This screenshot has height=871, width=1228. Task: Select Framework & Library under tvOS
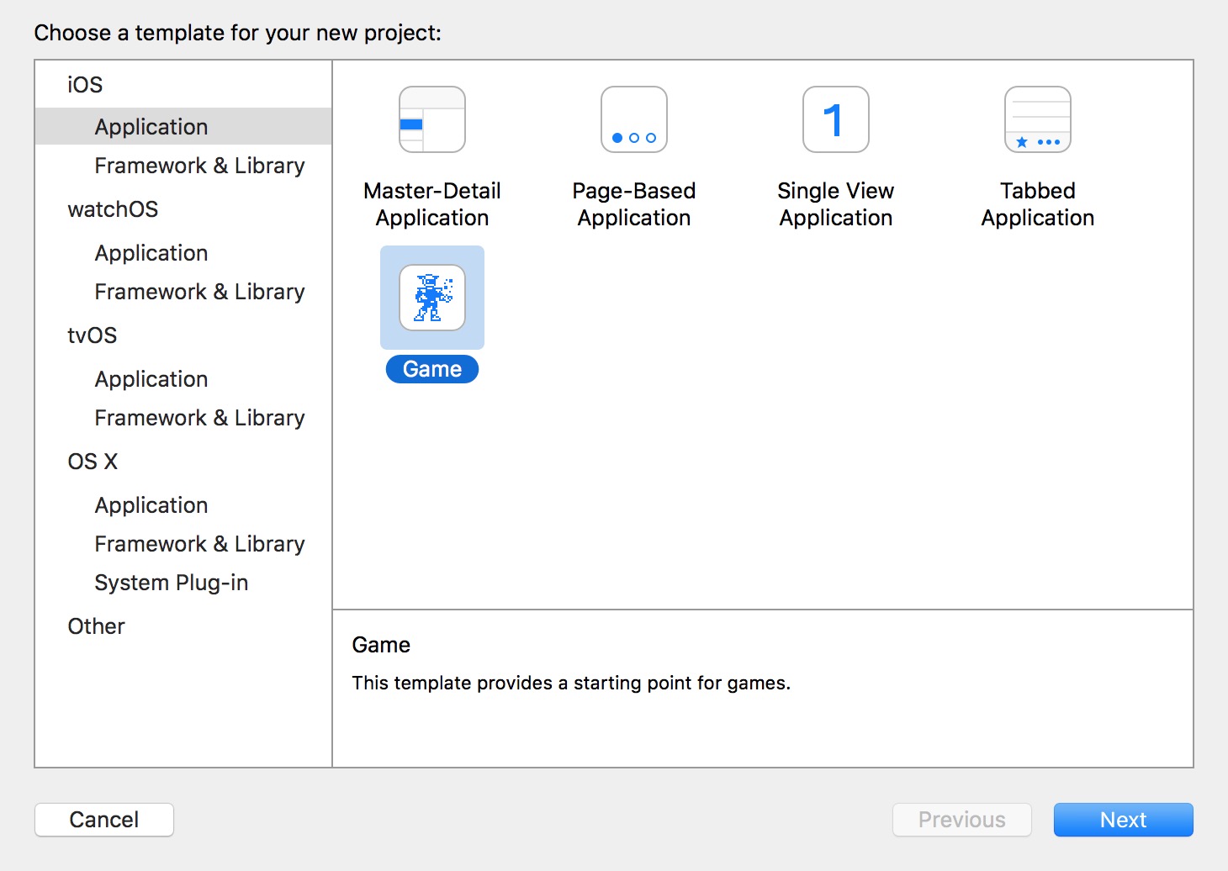(199, 418)
